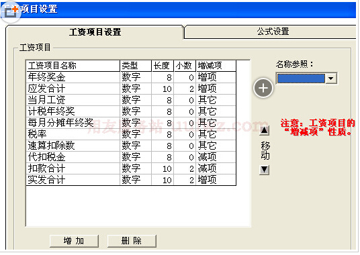Select the 扣款合计 row
The height and width of the screenshot is (255, 360).
point(131,169)
